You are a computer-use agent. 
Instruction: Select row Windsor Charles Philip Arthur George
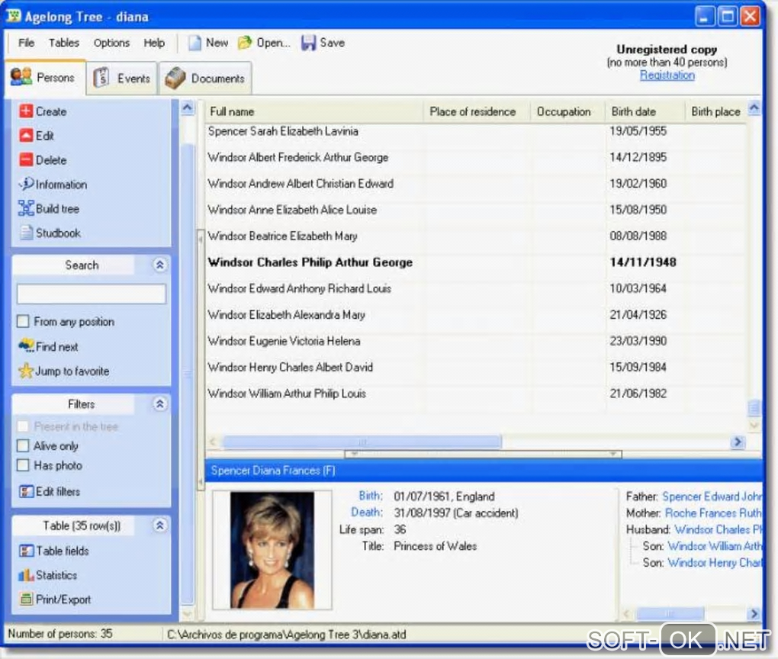pyautogui.click(x=475, y=262)
